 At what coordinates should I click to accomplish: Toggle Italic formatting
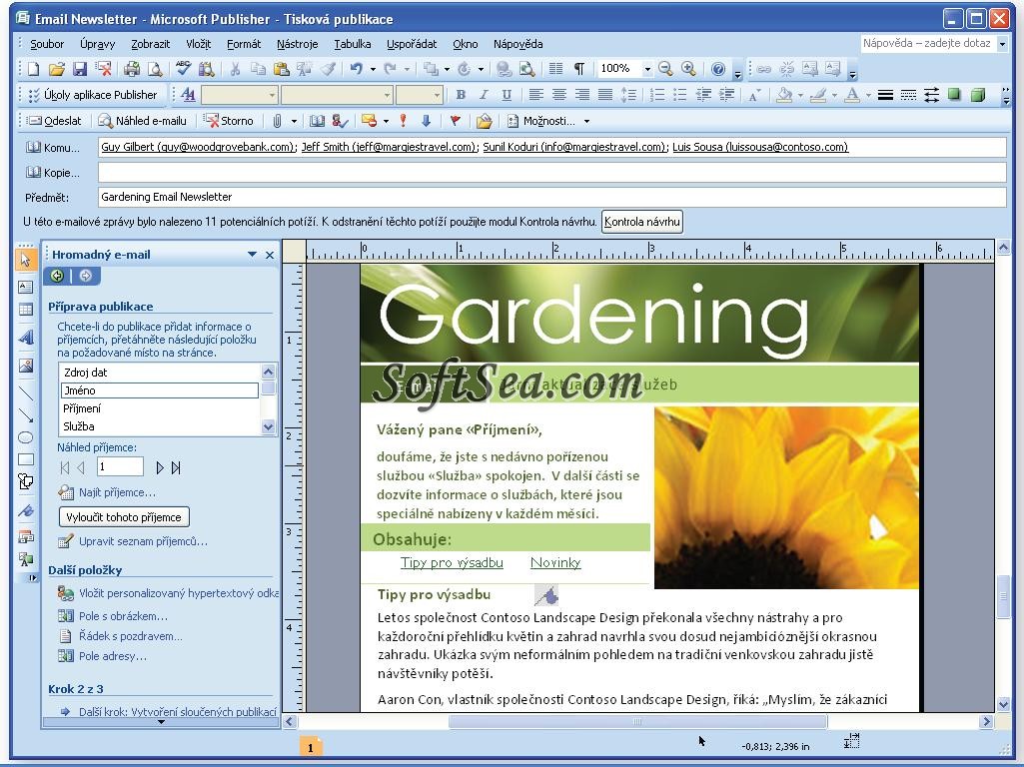point(484,95)
